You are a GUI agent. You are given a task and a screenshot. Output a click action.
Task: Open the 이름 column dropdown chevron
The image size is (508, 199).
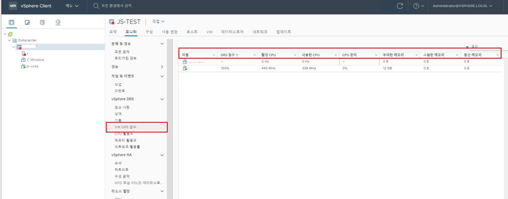coord(214,55)
